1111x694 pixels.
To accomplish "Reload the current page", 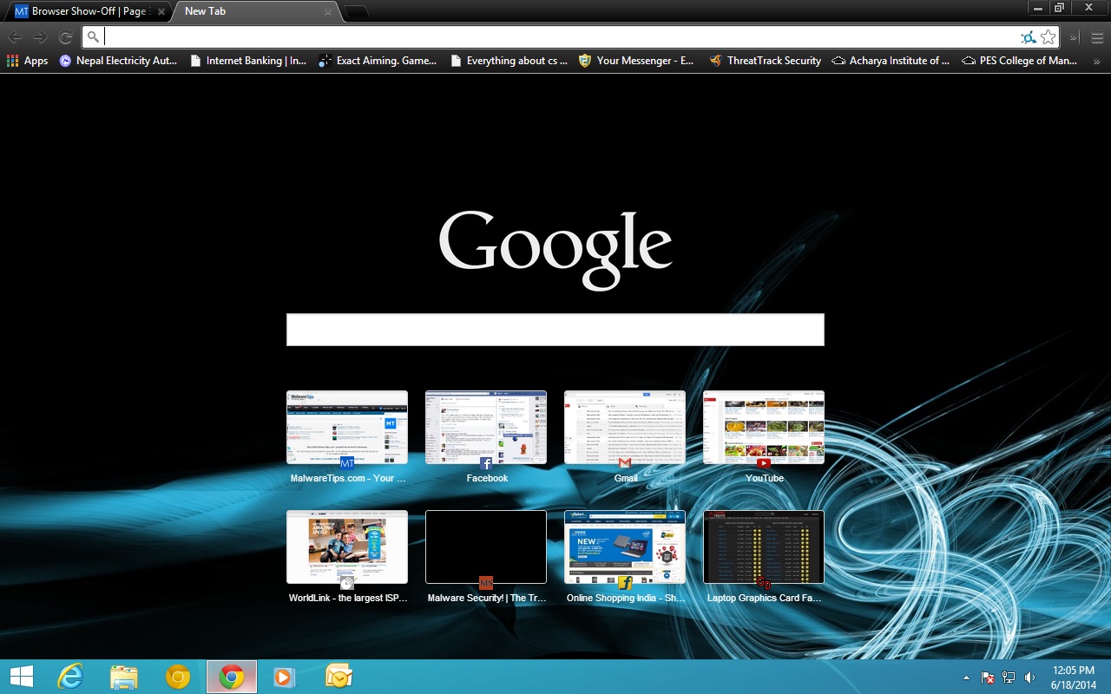I will [x=65, y=37].
